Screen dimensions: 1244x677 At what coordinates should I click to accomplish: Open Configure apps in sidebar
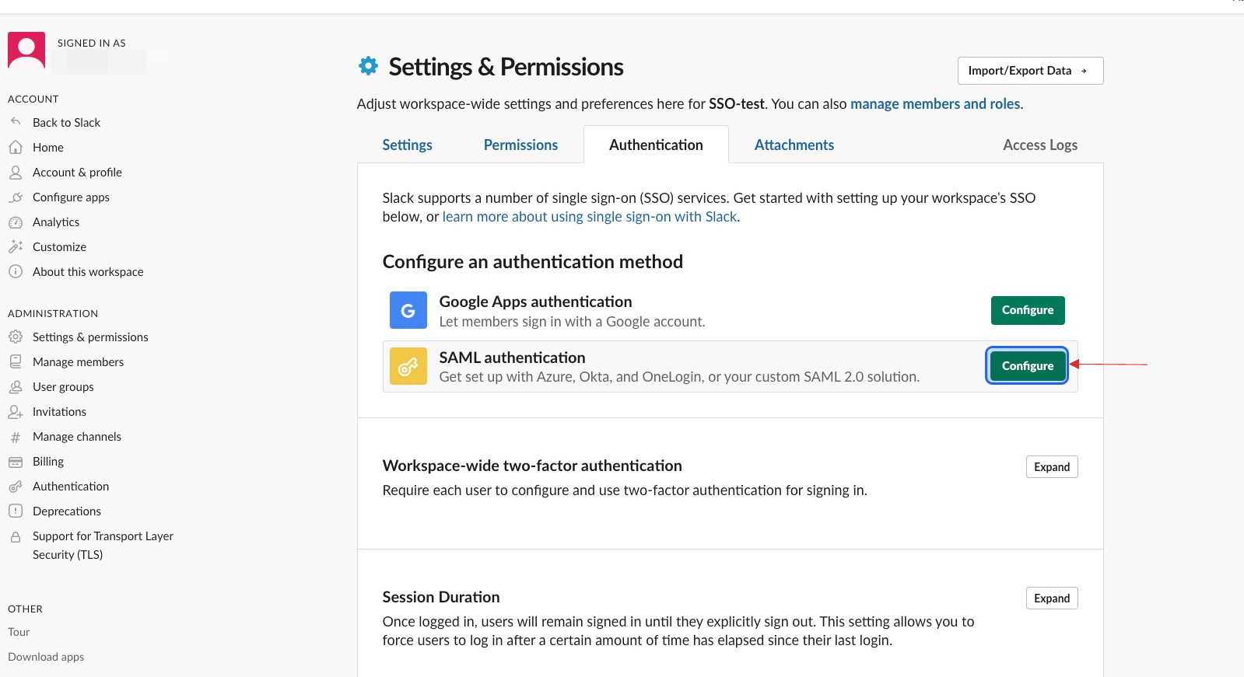pyautogui.click(x=71, y=197)
